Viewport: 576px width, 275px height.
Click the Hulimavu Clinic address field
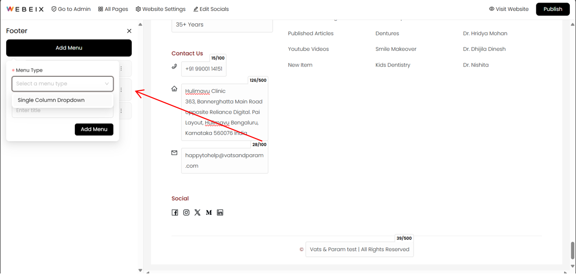coord(224,112)
